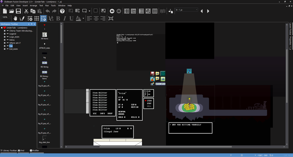
Task: Select the 'All Items' object in list
Action: pos(45,36)
